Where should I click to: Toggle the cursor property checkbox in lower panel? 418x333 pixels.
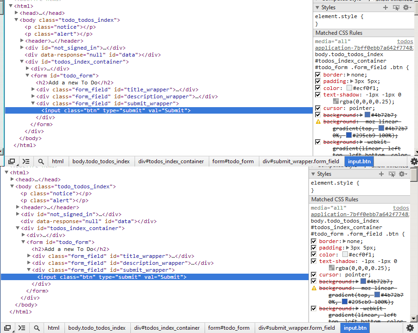[314, 275]
